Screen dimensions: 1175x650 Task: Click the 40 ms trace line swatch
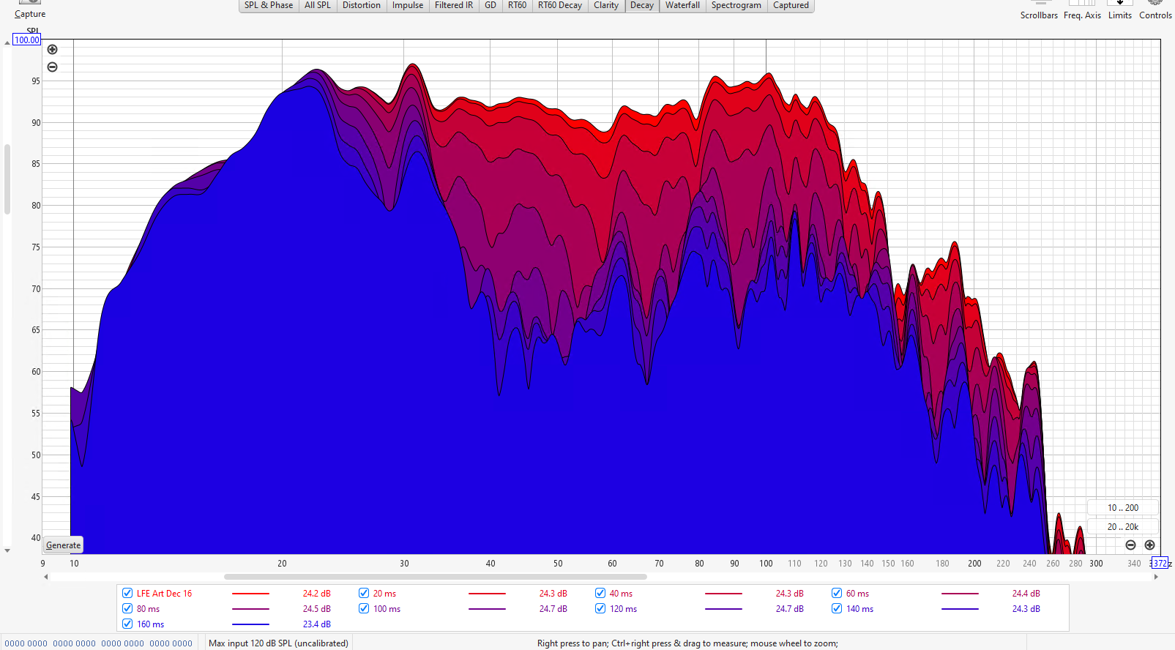coord(723,594)
